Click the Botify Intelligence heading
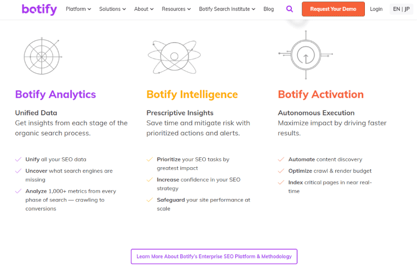This screenshot has width=417, height=276. [x=192, y=95]
